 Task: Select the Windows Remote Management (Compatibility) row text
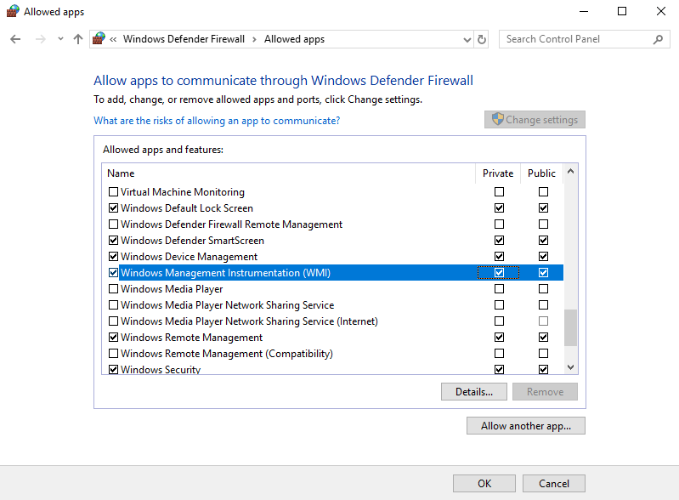227,354
